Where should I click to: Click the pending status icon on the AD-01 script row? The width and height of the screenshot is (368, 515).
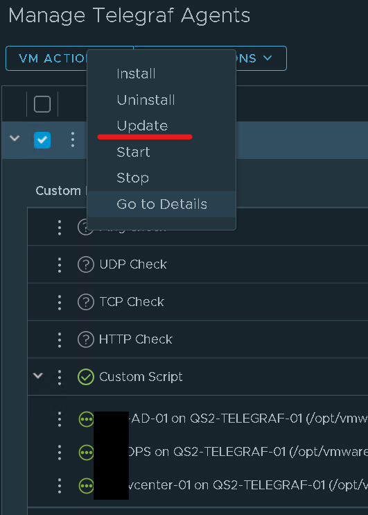86,419
